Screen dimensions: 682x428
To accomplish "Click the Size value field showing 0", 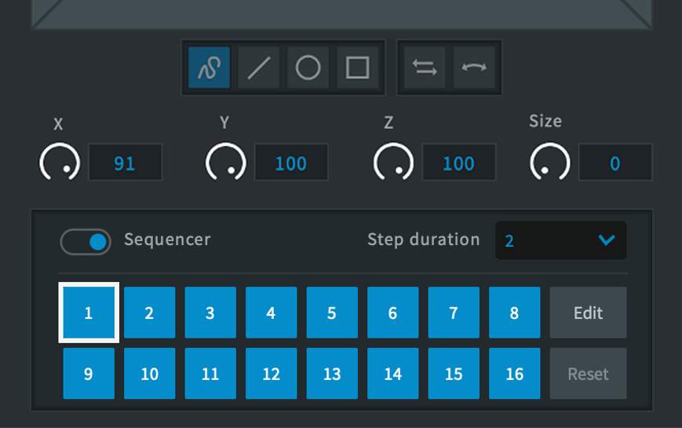I will (x=615, y=163).
